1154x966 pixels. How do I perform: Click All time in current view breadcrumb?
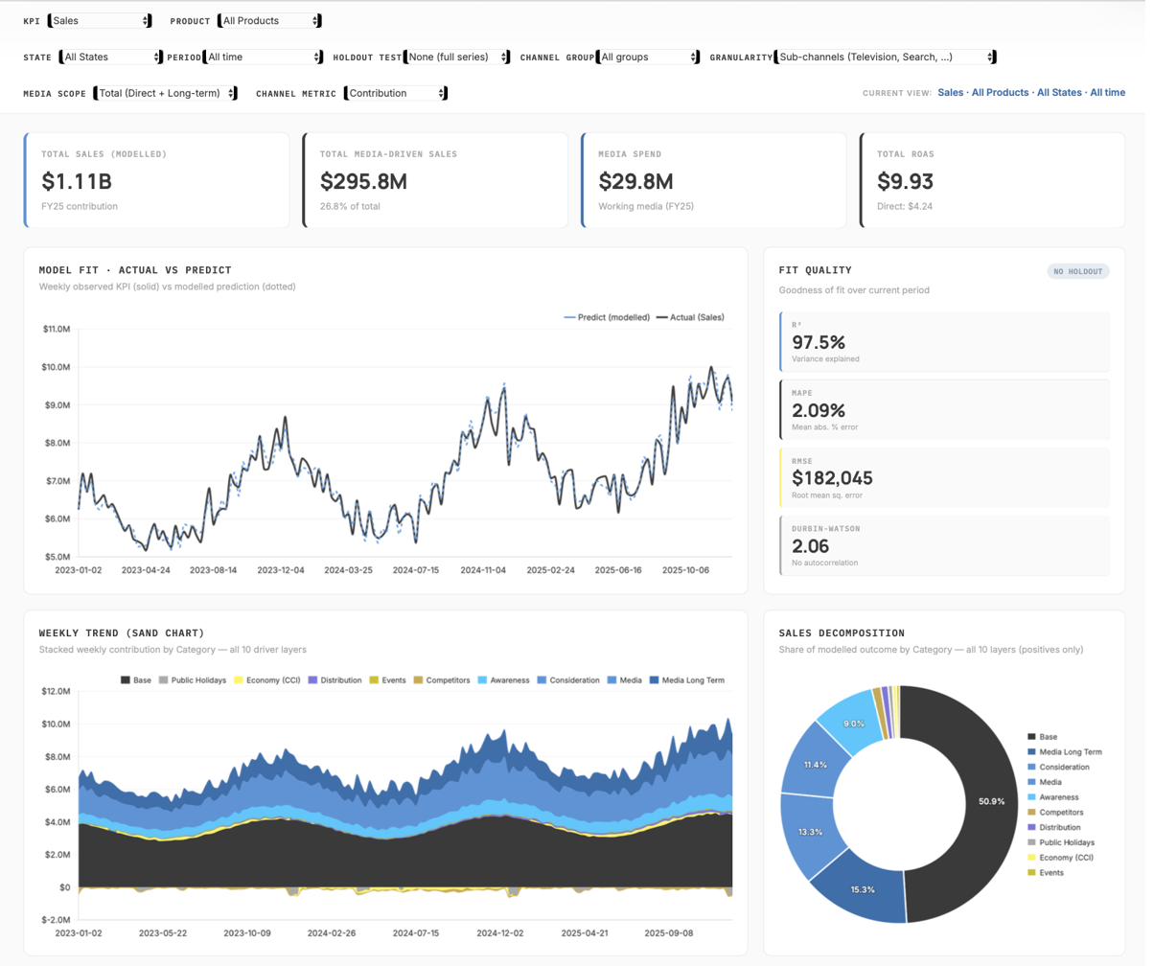(1107, 93)
